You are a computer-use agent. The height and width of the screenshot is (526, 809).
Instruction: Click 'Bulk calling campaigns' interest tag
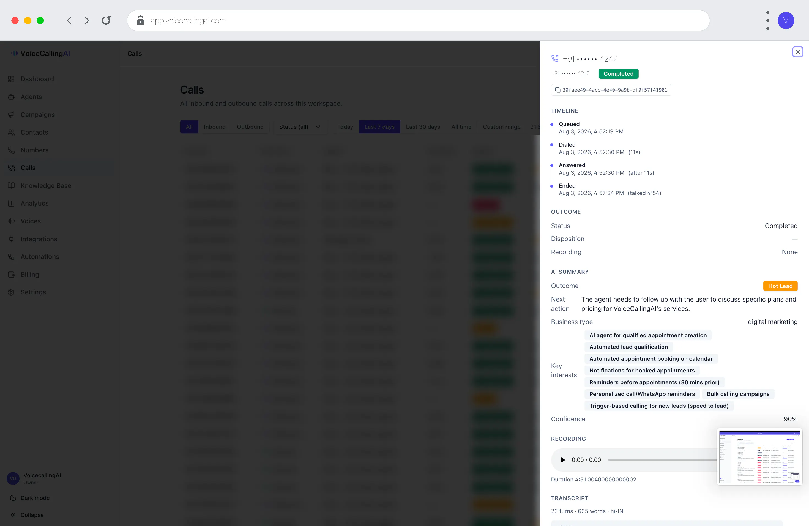[738, 394]
